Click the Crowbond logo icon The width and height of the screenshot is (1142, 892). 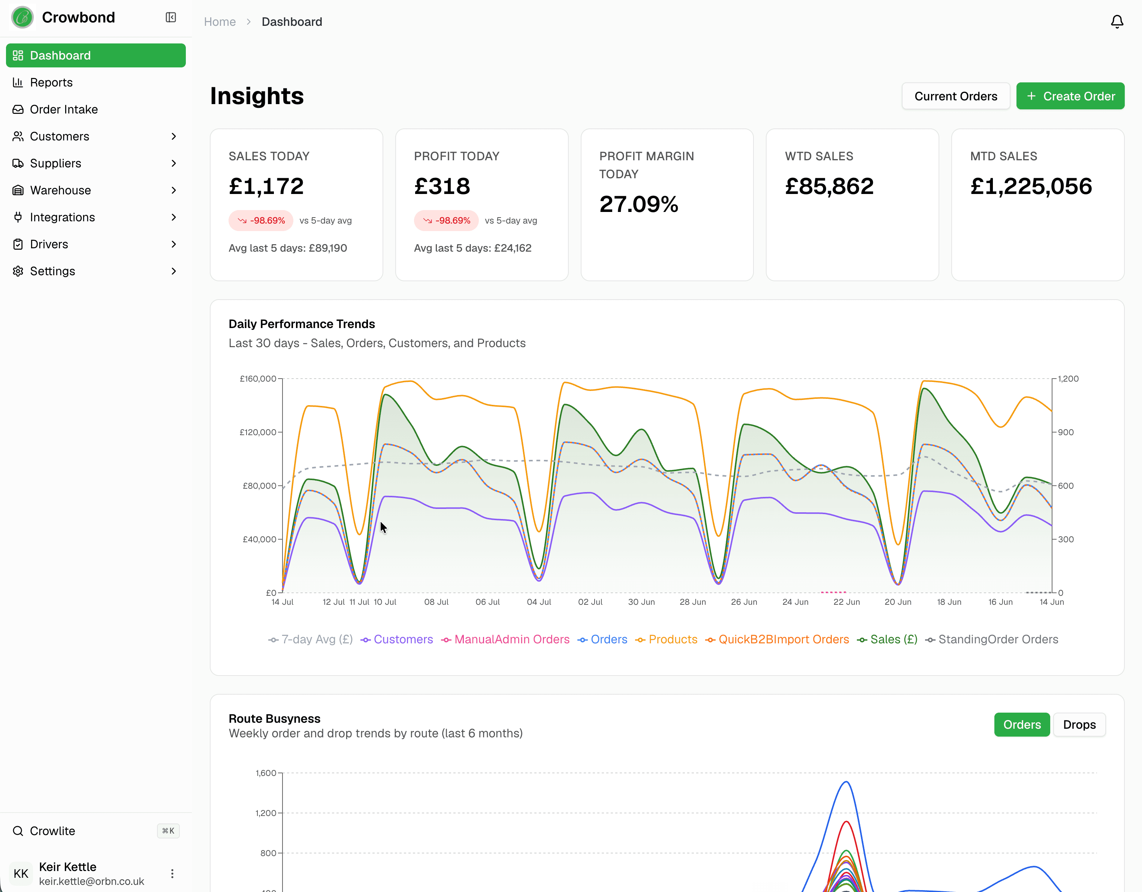22,17
